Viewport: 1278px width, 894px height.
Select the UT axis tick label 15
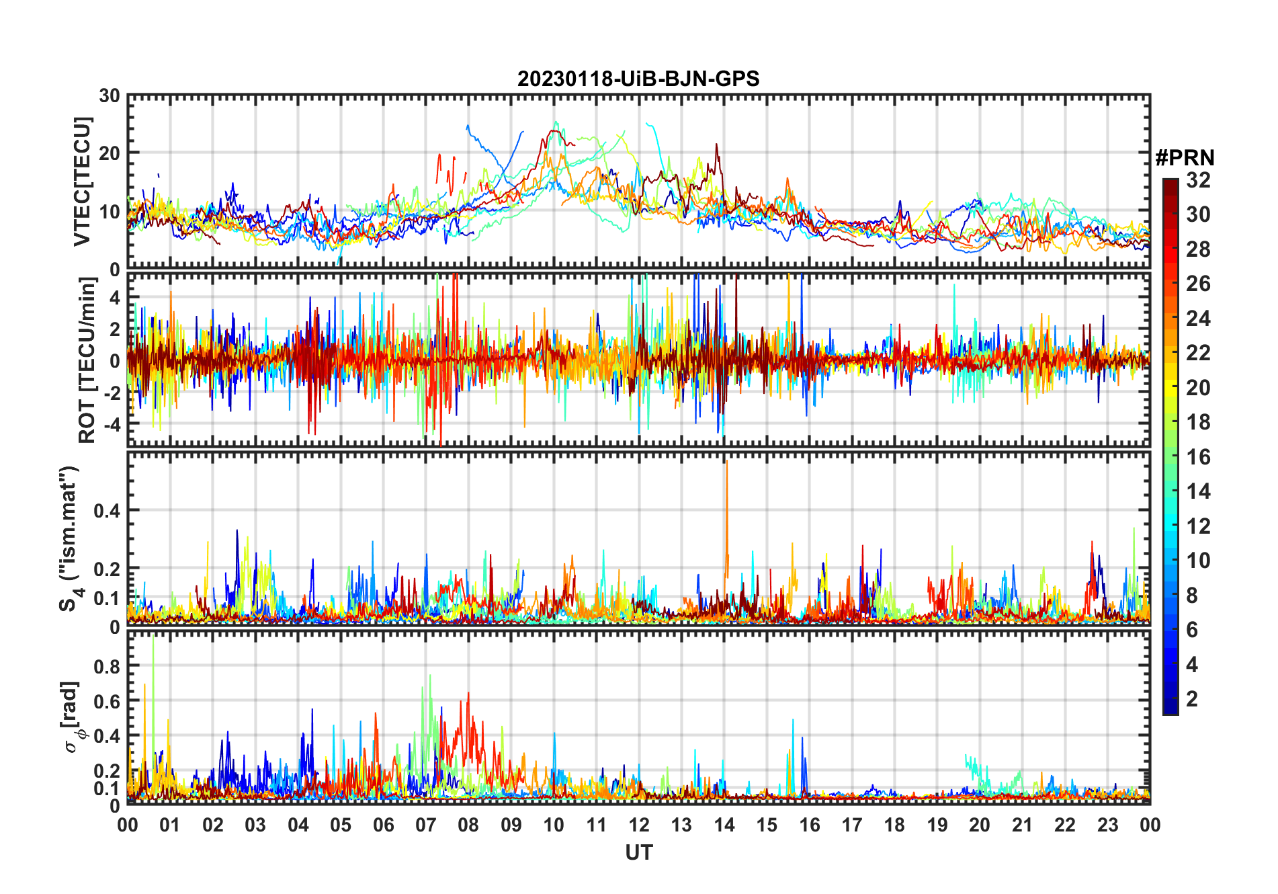[767, 825]
